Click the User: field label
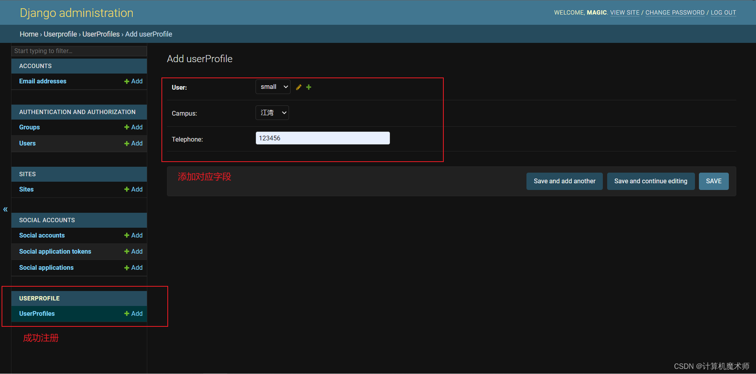 pos(179,87)
